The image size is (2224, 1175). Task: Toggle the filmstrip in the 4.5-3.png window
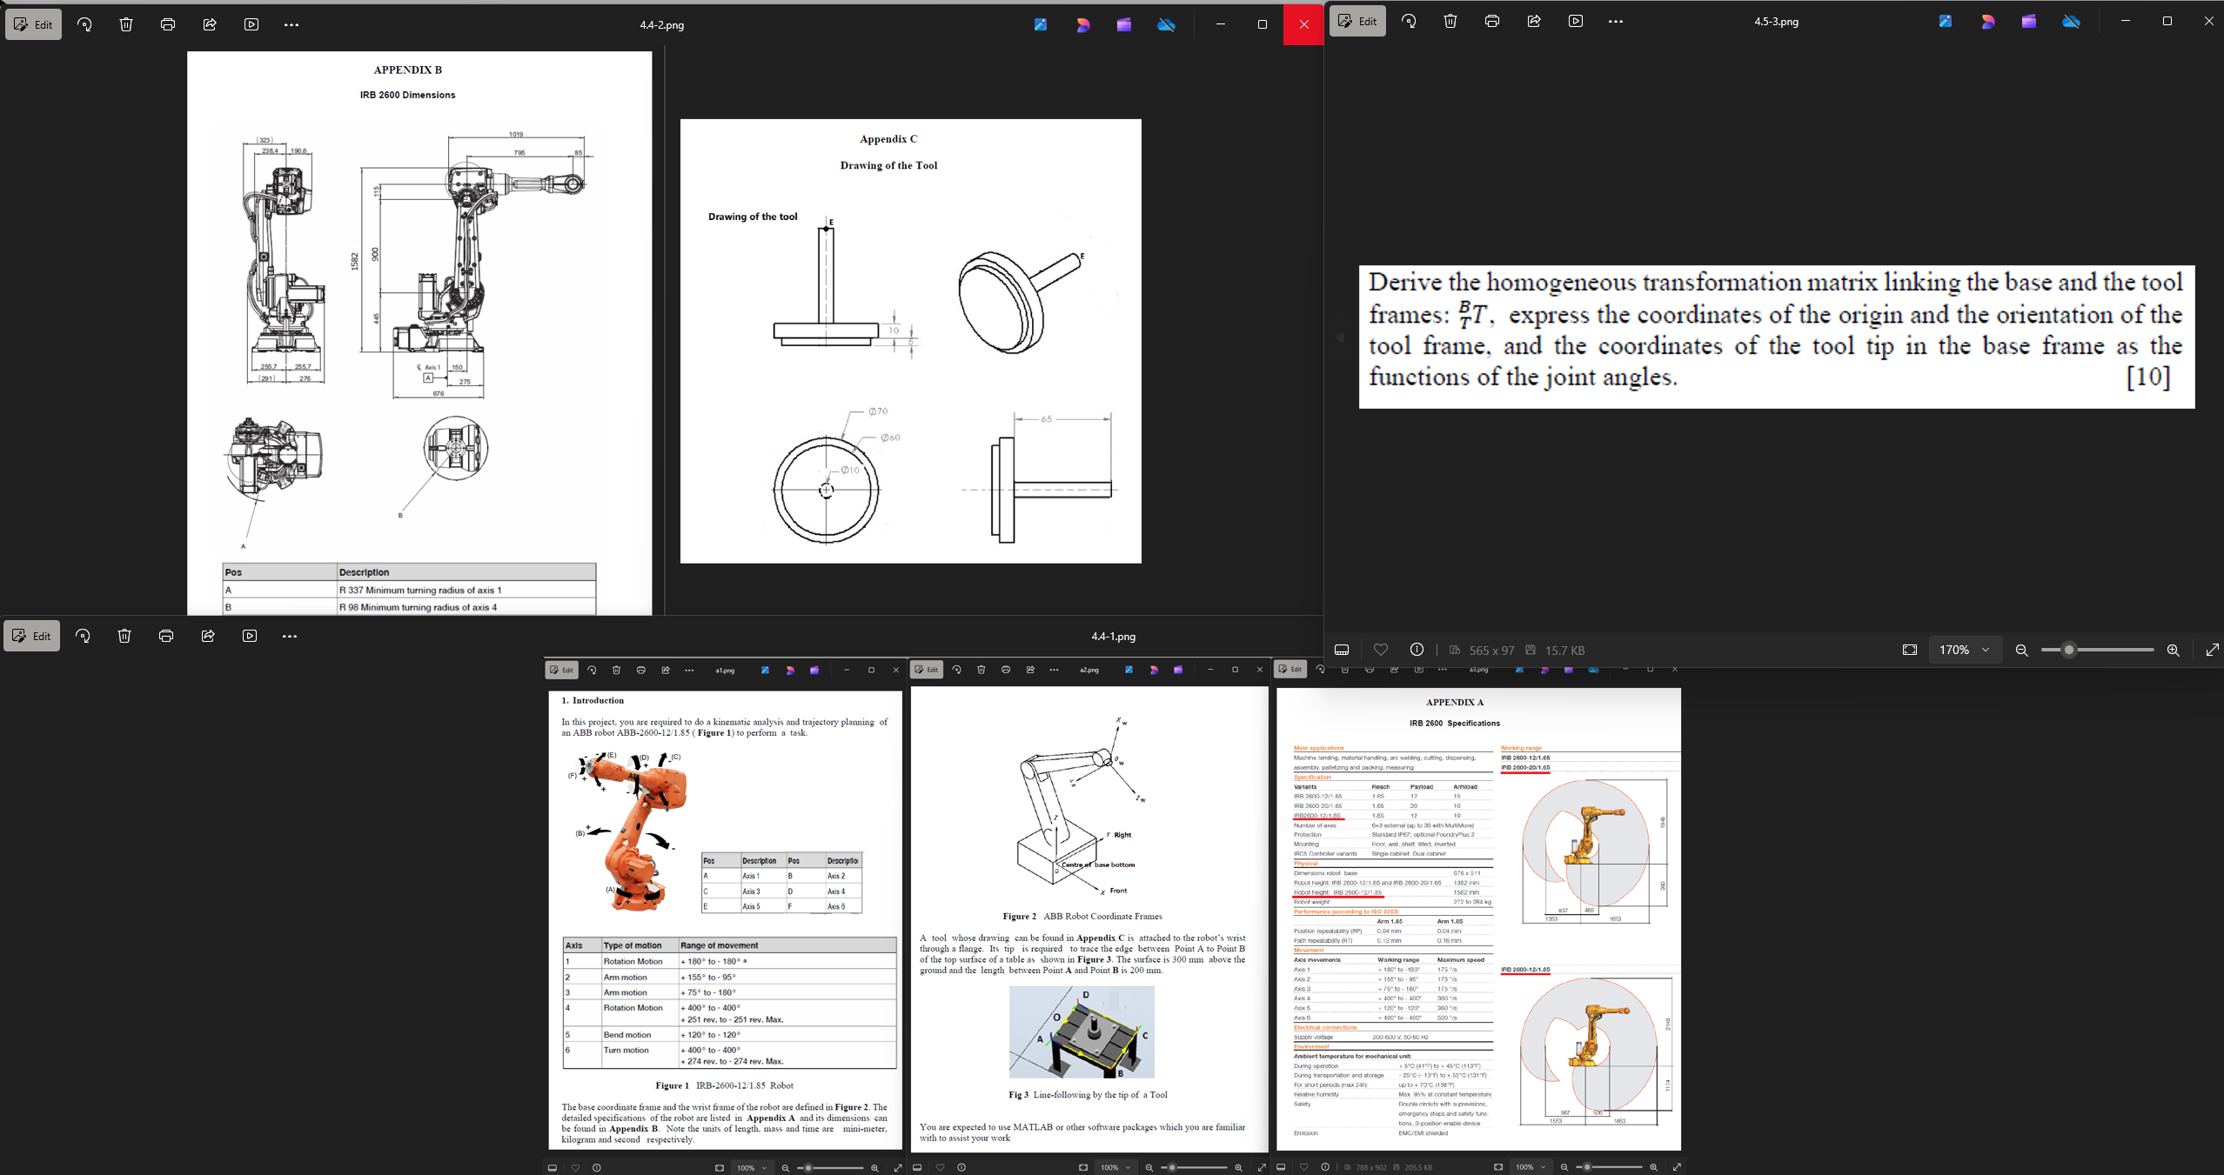tap(1342, 651)
